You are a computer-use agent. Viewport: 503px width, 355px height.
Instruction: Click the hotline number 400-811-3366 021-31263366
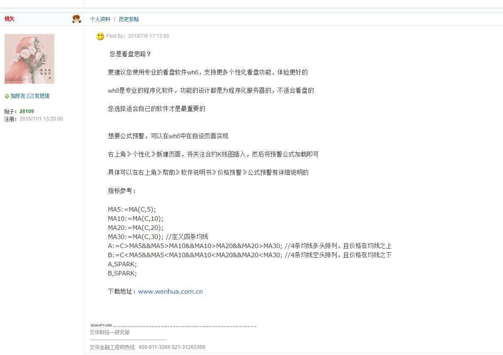coord(172,347)
